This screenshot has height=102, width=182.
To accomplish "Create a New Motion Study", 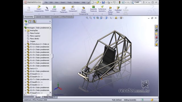I will (110, 11).
